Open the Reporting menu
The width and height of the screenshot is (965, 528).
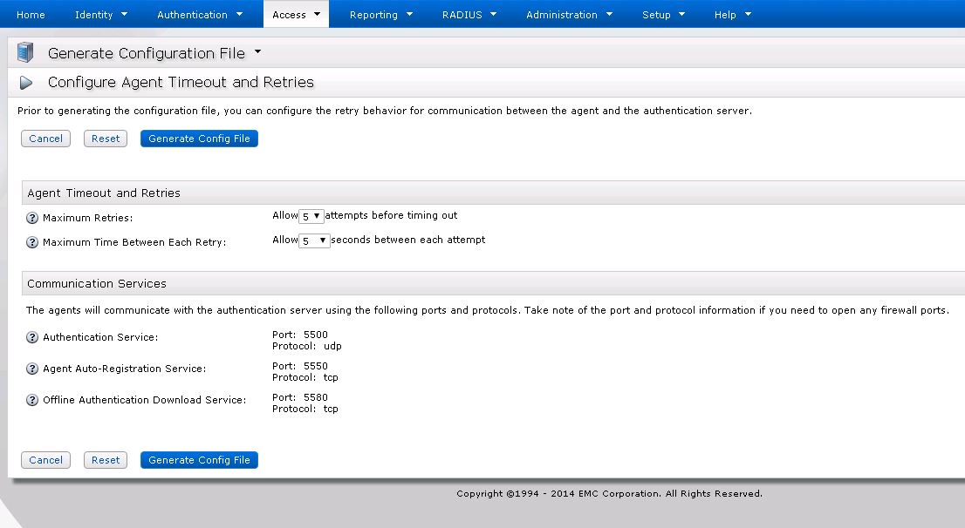tap(380, 14)
